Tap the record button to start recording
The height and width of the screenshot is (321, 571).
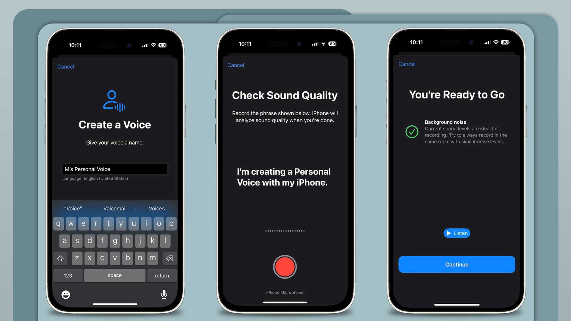coord(285,267)
